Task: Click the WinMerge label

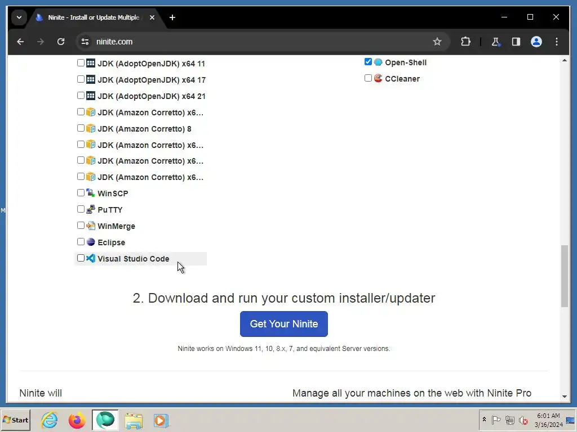Action: (x=116, y=226)
